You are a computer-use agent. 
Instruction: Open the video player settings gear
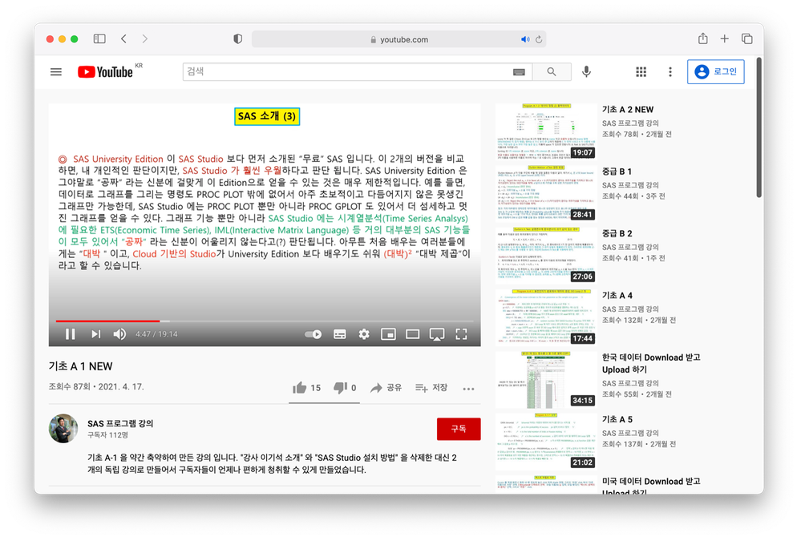[364, 334]
